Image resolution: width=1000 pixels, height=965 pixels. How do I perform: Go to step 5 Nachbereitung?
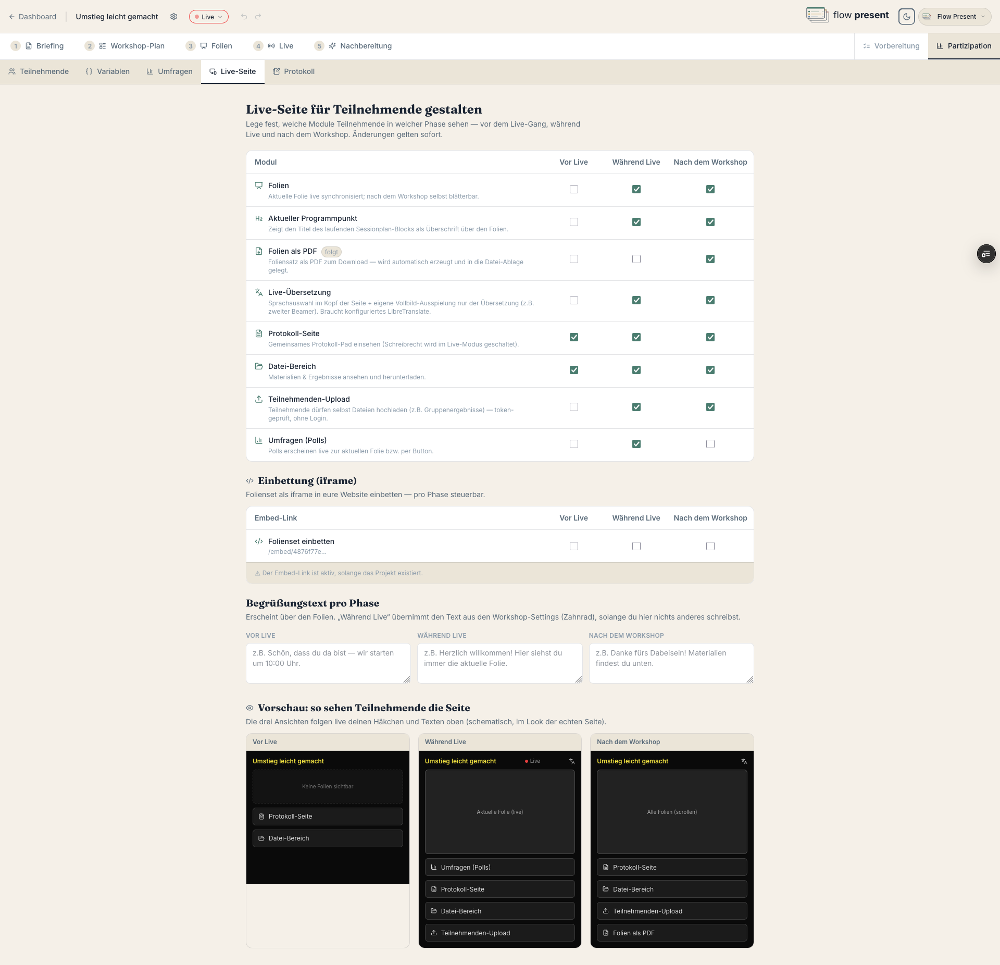(353, 46)
